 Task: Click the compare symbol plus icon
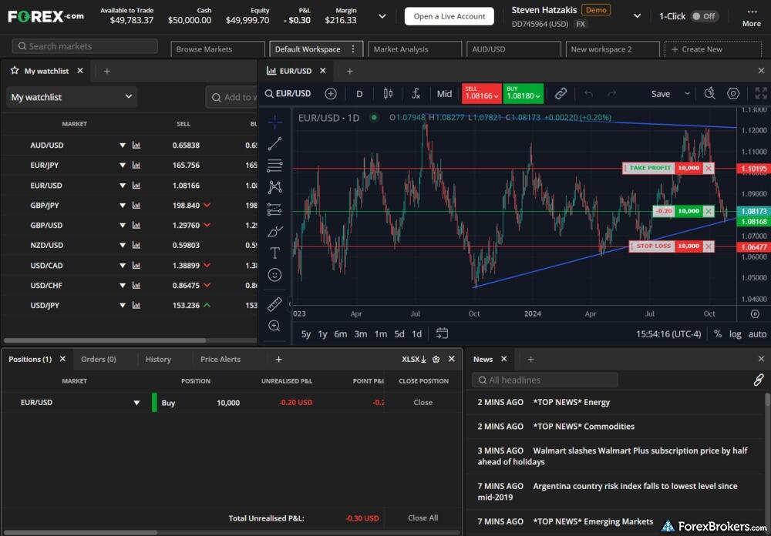[331, 94]
